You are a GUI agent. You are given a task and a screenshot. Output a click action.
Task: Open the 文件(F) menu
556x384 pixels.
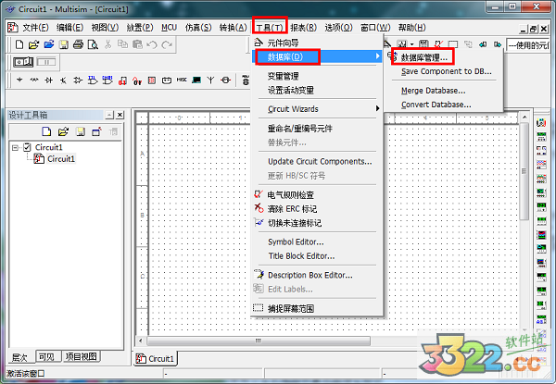click(35, 28)
